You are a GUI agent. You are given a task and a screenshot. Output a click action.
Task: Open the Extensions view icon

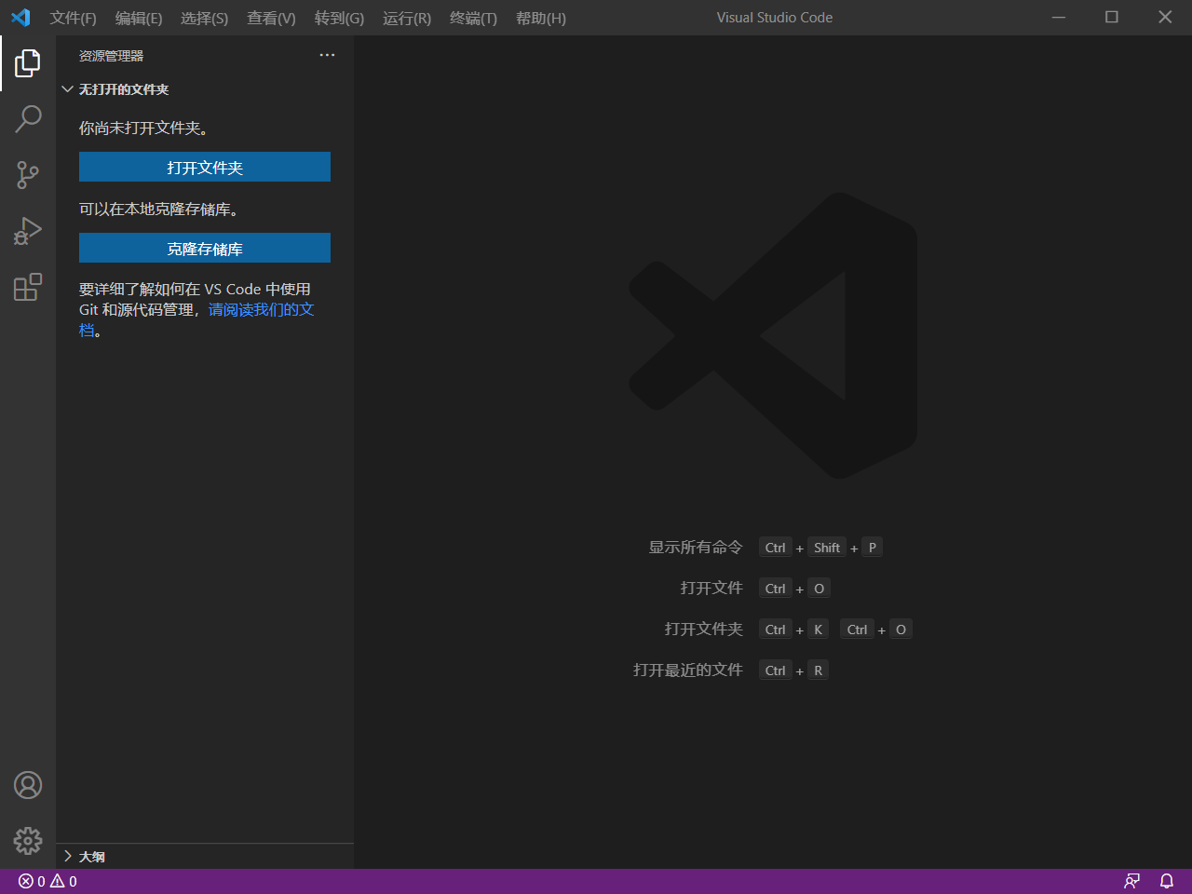28,287
